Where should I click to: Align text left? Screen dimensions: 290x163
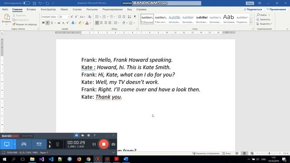(x=97, y=23)
